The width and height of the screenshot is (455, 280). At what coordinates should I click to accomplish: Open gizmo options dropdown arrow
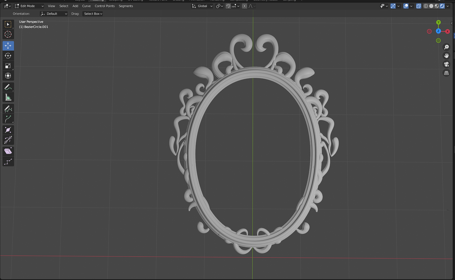398,6
